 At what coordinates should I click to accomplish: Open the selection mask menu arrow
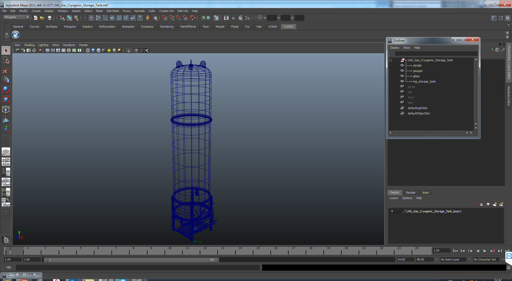(x=85, y=18)
